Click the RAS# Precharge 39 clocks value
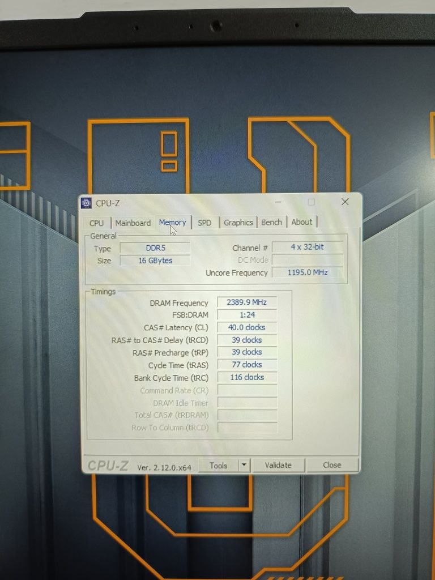Image resolution: width=435 pixels, height=580 pixels. (x=247, y=352)
